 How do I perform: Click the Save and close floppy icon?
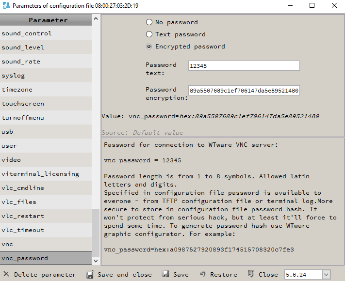(x=90, y=274)
